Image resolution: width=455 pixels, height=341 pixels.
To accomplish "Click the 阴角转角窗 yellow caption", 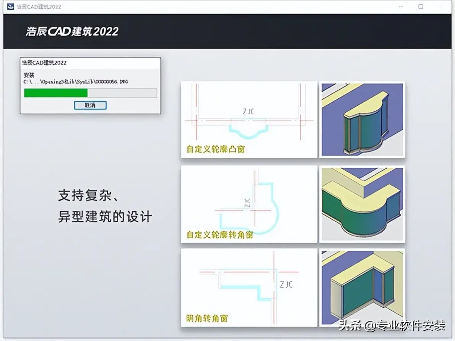I will coord(207,318).
